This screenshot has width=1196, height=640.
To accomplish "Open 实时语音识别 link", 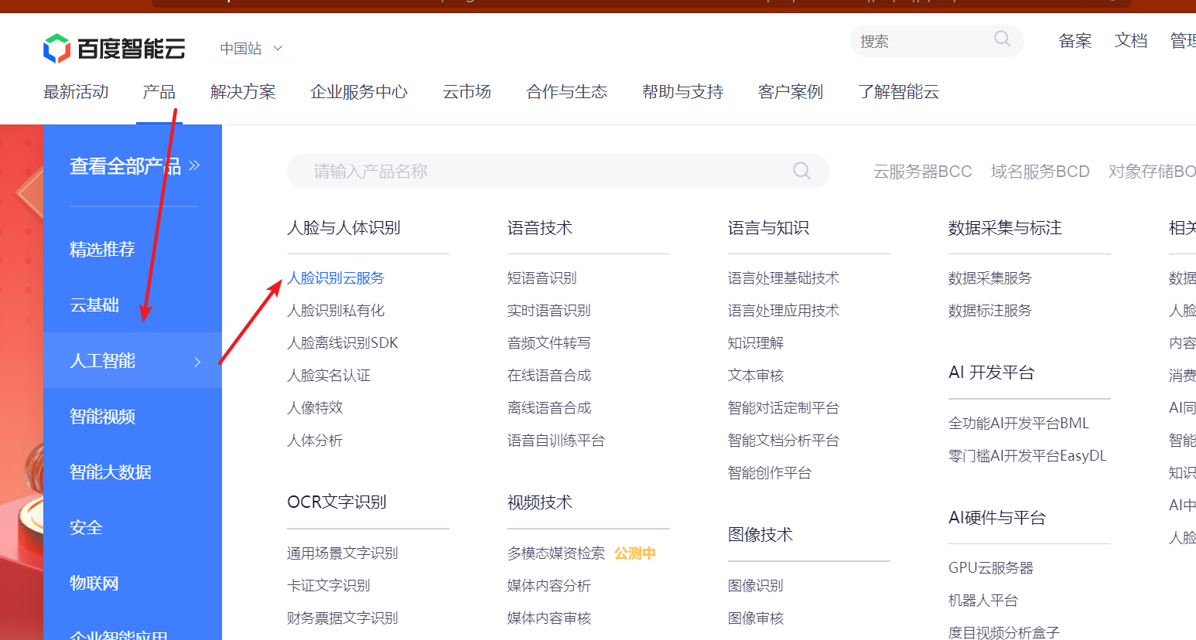I will click(x=549, y=311).
